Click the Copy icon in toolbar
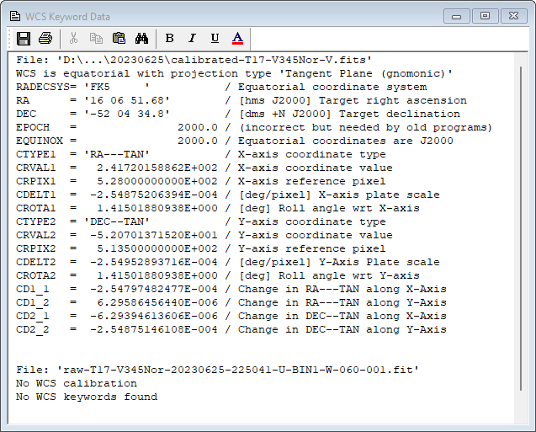This screenshot has height=432, width=536. (96, 38)
